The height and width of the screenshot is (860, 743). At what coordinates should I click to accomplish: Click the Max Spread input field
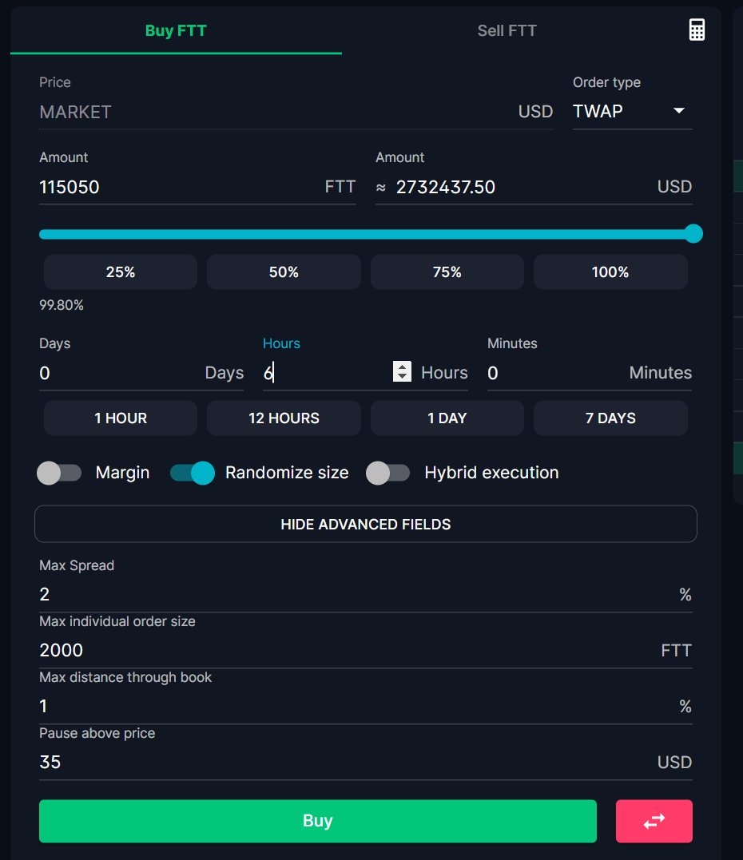tap(365, 595)
